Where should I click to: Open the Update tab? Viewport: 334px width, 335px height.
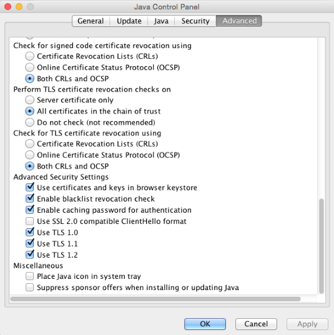click(129, 21)
